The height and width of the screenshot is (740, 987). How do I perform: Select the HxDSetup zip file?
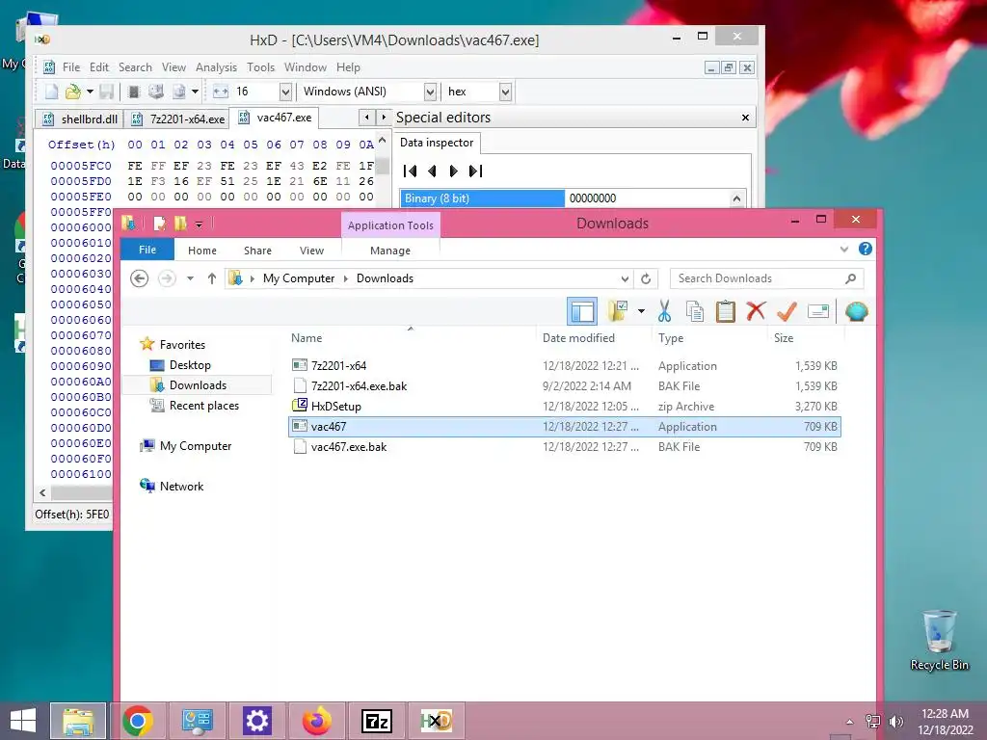565,407
